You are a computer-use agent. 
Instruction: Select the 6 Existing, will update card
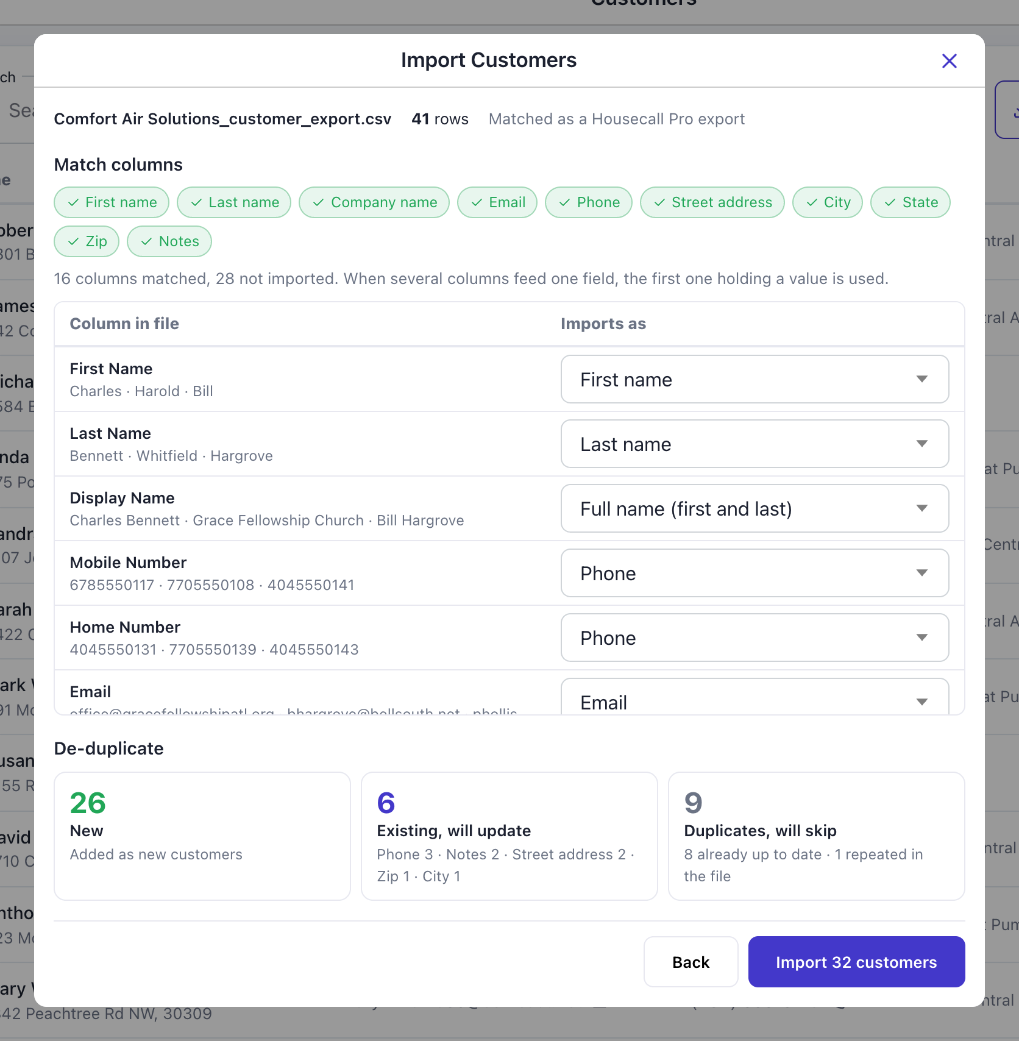pyautogui.click(x=509, y=836)
